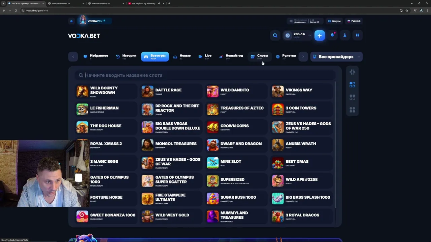The height and width of the screenshot is (242, 431).
Task: Open 3 Royal Dracos game icon
Action: [278, 216]
